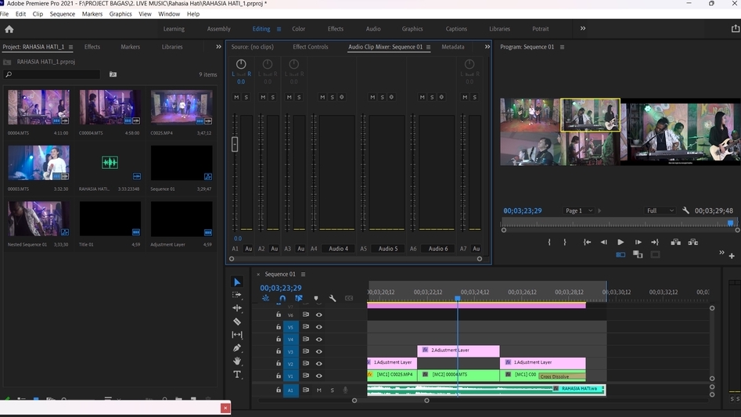This screenshot has width=741, height=417.
Task: Open Timeline Display Settings wrench
Action: (333, 298)
